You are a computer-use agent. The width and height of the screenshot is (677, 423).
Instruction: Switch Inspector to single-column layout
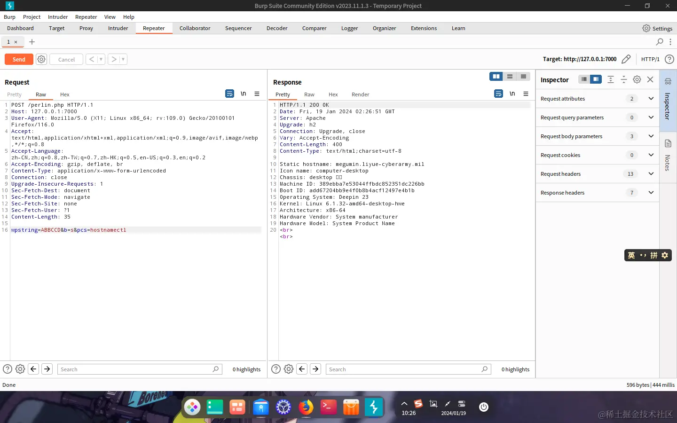584,79
